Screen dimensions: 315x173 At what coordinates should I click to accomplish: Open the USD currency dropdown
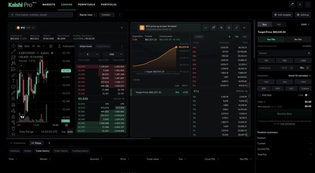pyautogui.click(x=113, y=54)
